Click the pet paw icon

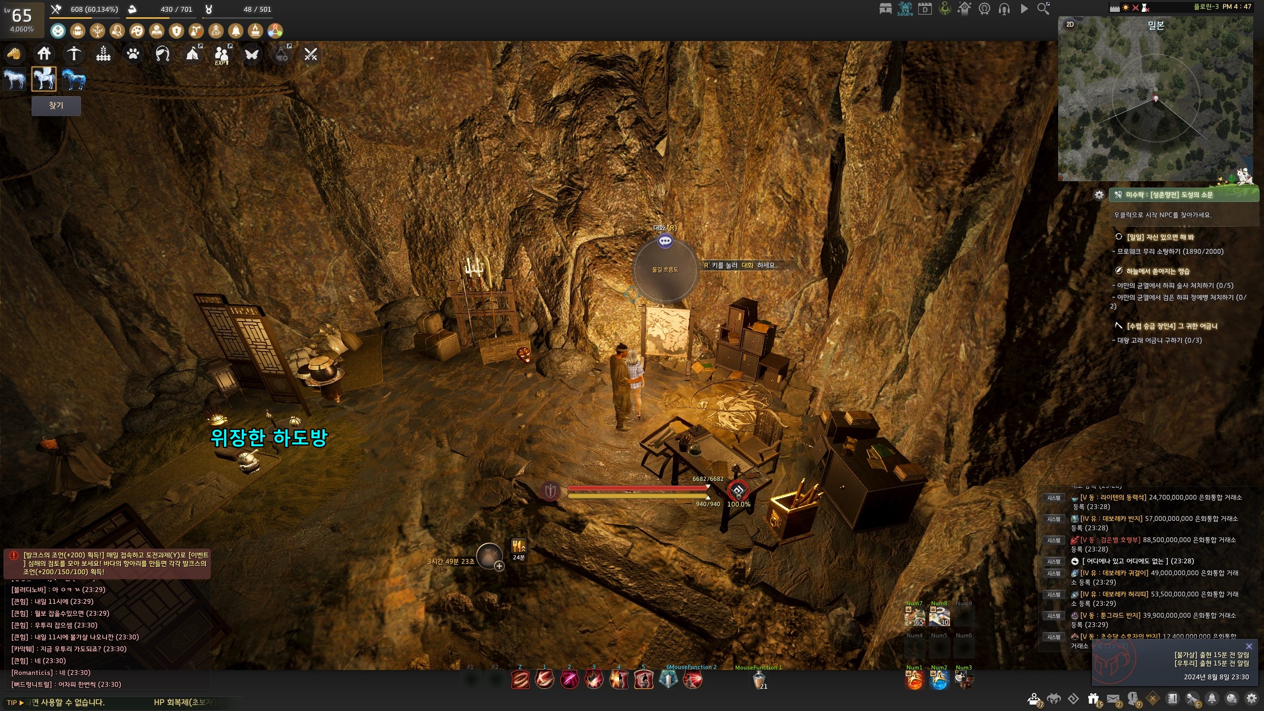point(133,53)
